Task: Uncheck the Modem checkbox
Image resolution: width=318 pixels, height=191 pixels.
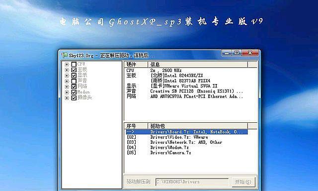Action: tap(74, 93)
